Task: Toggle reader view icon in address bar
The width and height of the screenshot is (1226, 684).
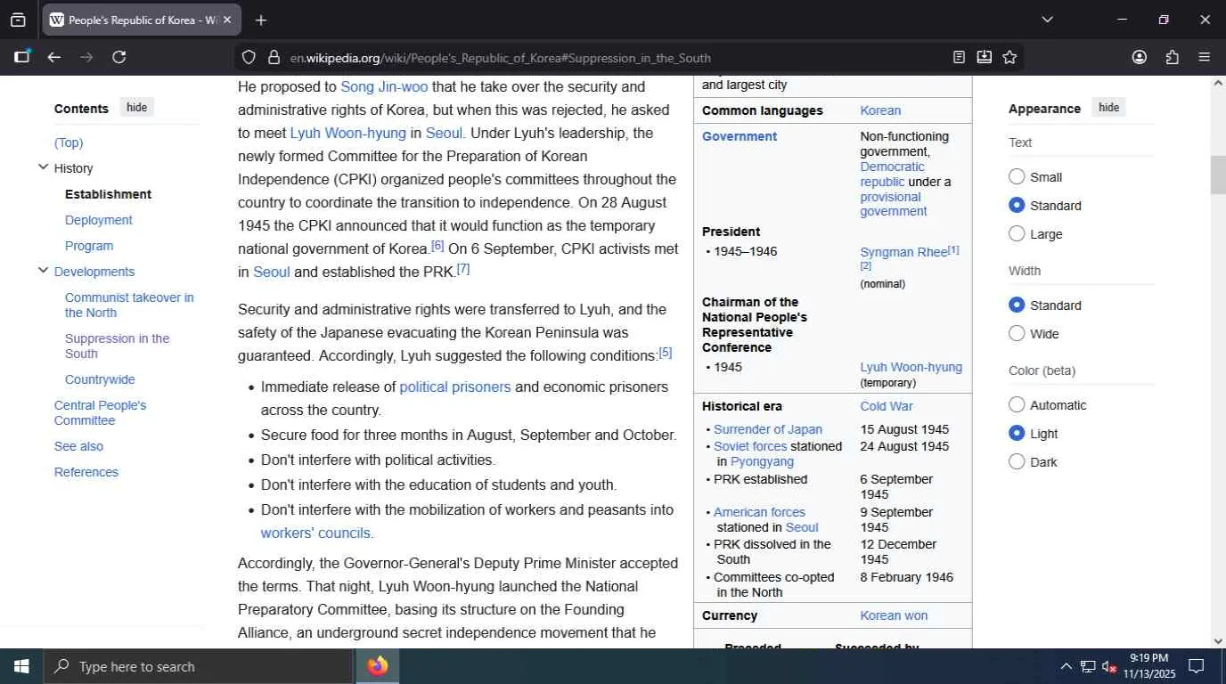Action: click(959, 57)
